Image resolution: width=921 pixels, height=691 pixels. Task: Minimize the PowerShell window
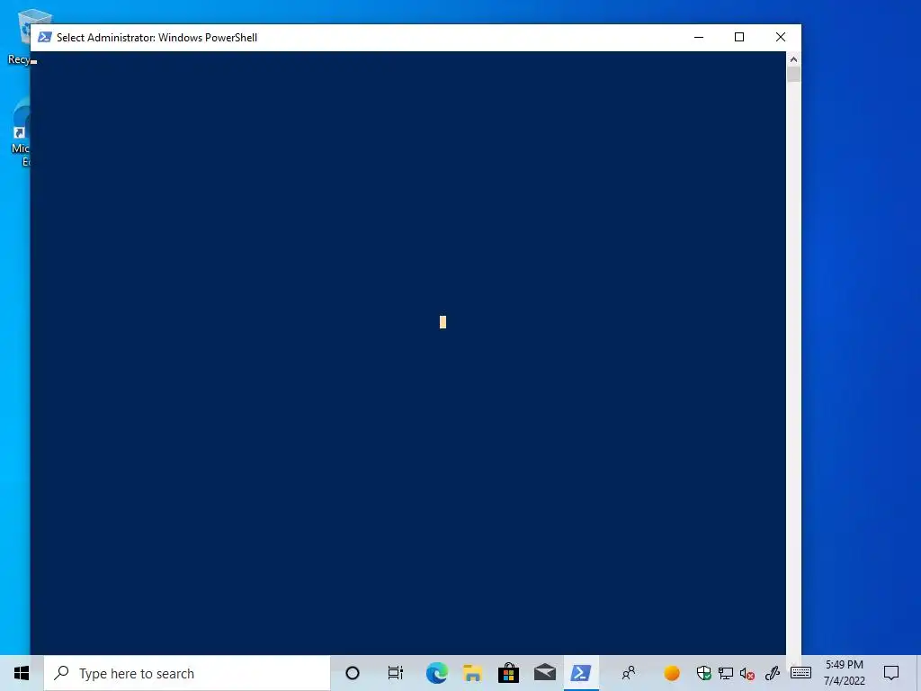[x=698, y=37]
